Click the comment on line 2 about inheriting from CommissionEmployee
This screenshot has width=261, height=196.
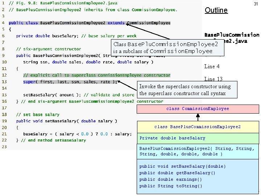93,10
